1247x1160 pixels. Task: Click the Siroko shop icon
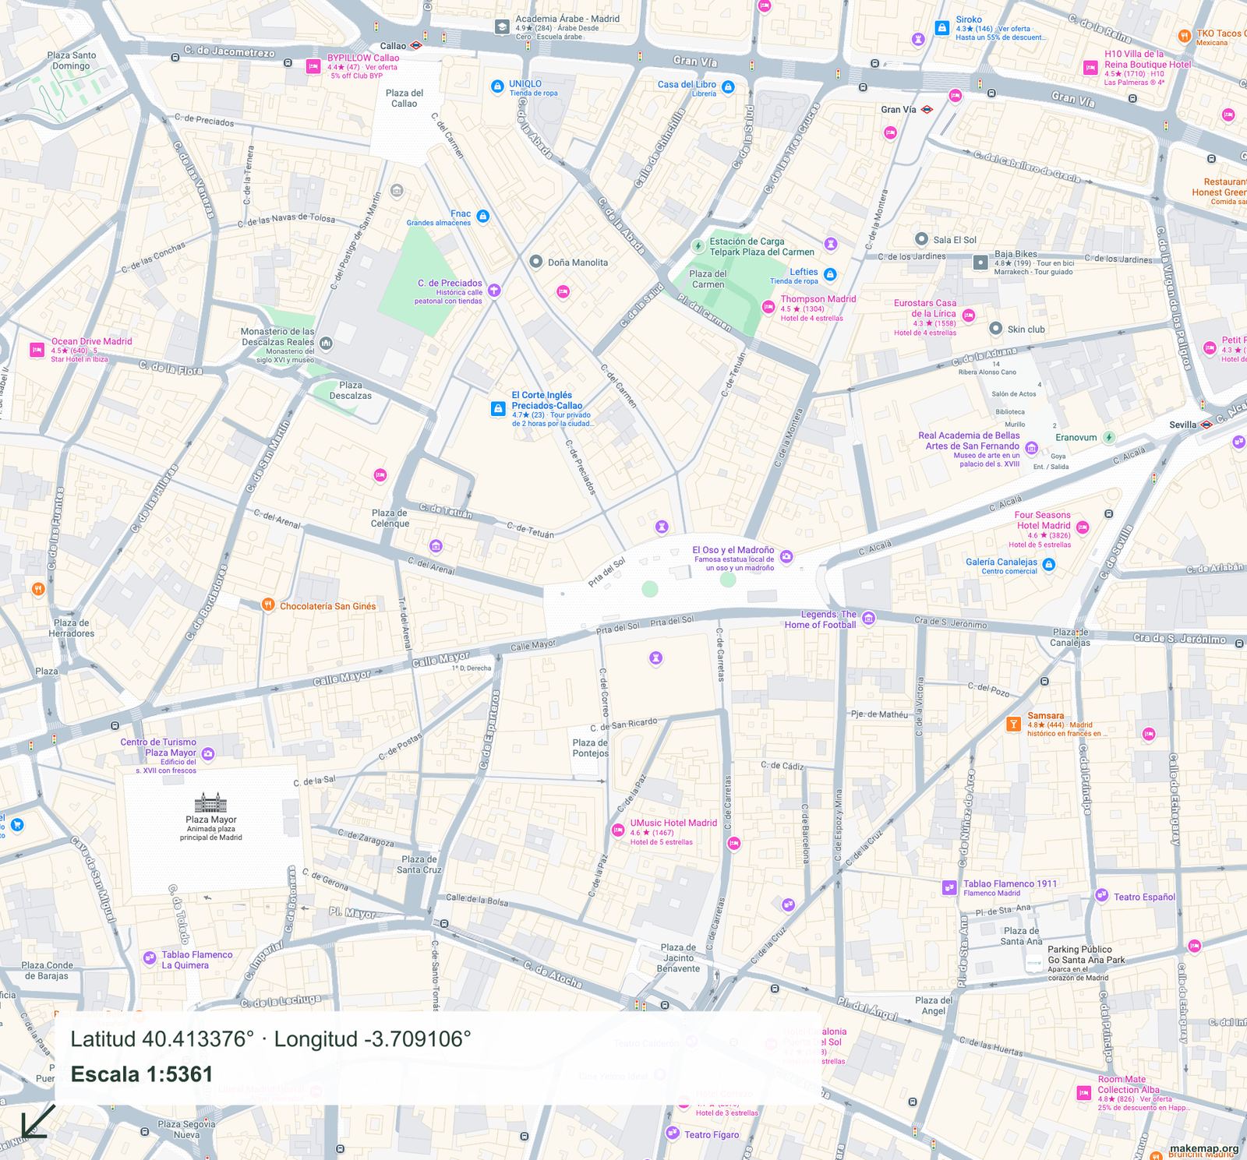tap(941, 28)
